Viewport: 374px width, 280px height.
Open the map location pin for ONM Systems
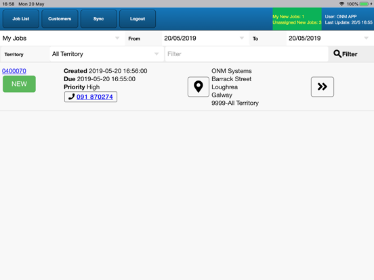[x=199, y=87]
